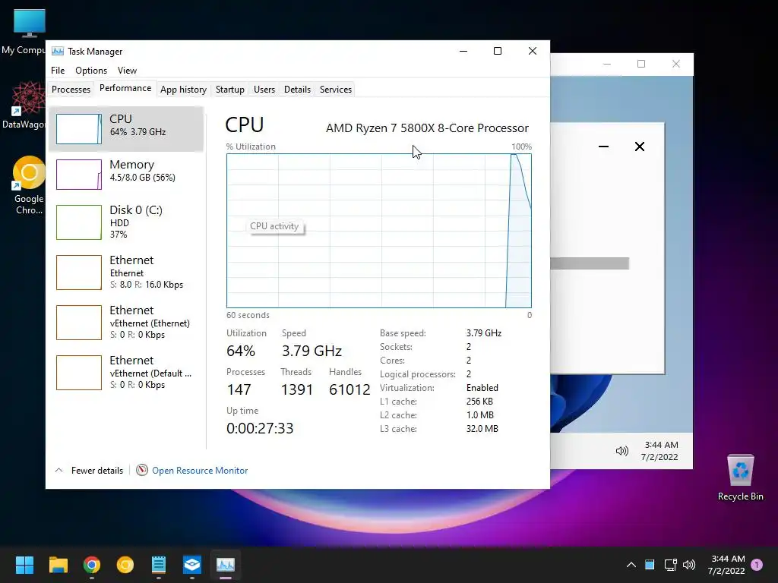Open Google Chrome from the taskbar
The image size is (778, 583).
coord(92,565)
